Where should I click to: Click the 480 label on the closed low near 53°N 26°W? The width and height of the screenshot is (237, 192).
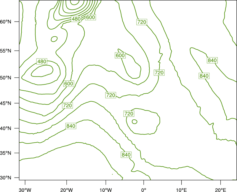tap(42, 61)
